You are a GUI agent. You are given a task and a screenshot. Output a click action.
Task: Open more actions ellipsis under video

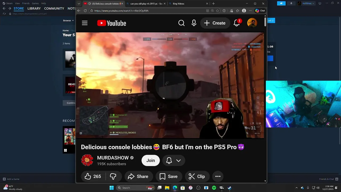(x=218, y=176)
